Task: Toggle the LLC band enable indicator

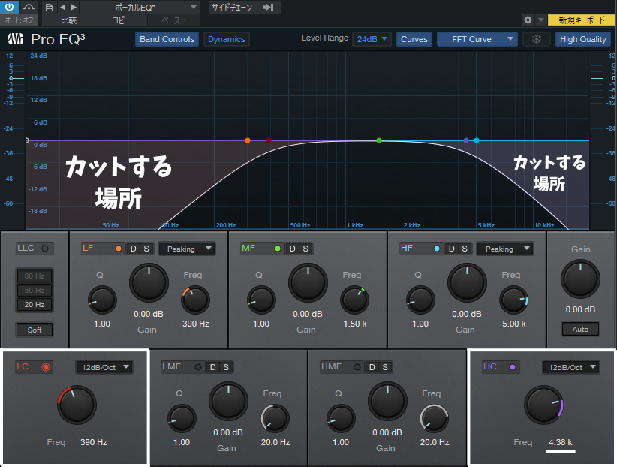Action: click(45, 249)
